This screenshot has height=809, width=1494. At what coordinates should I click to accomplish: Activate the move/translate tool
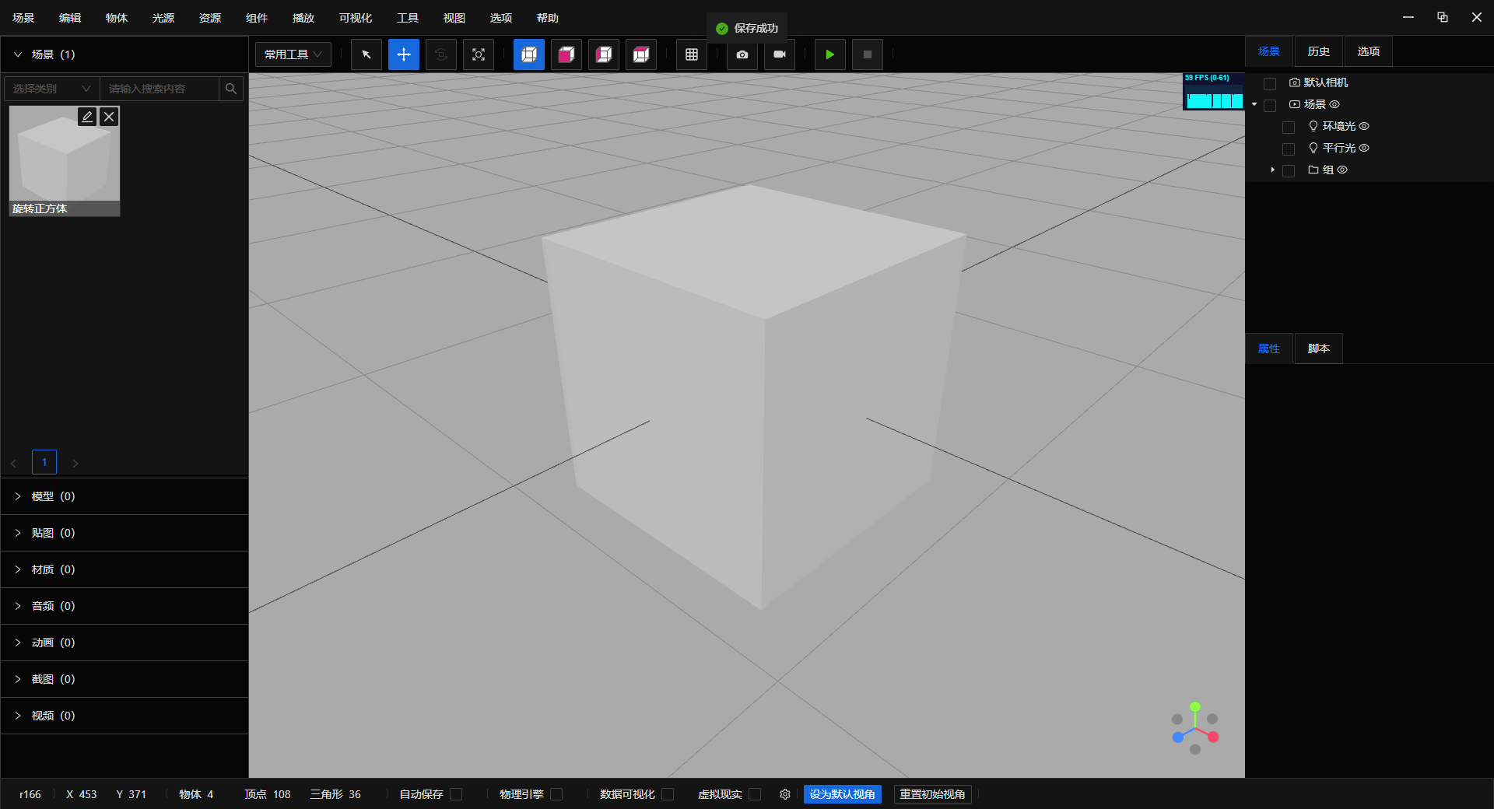(404, 54)
